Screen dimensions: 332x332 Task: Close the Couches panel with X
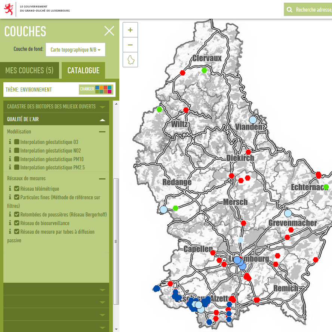(x=109, y=31)
